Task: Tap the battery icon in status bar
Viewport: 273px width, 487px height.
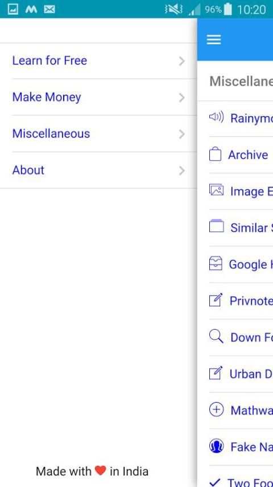Action: [227, 9]
